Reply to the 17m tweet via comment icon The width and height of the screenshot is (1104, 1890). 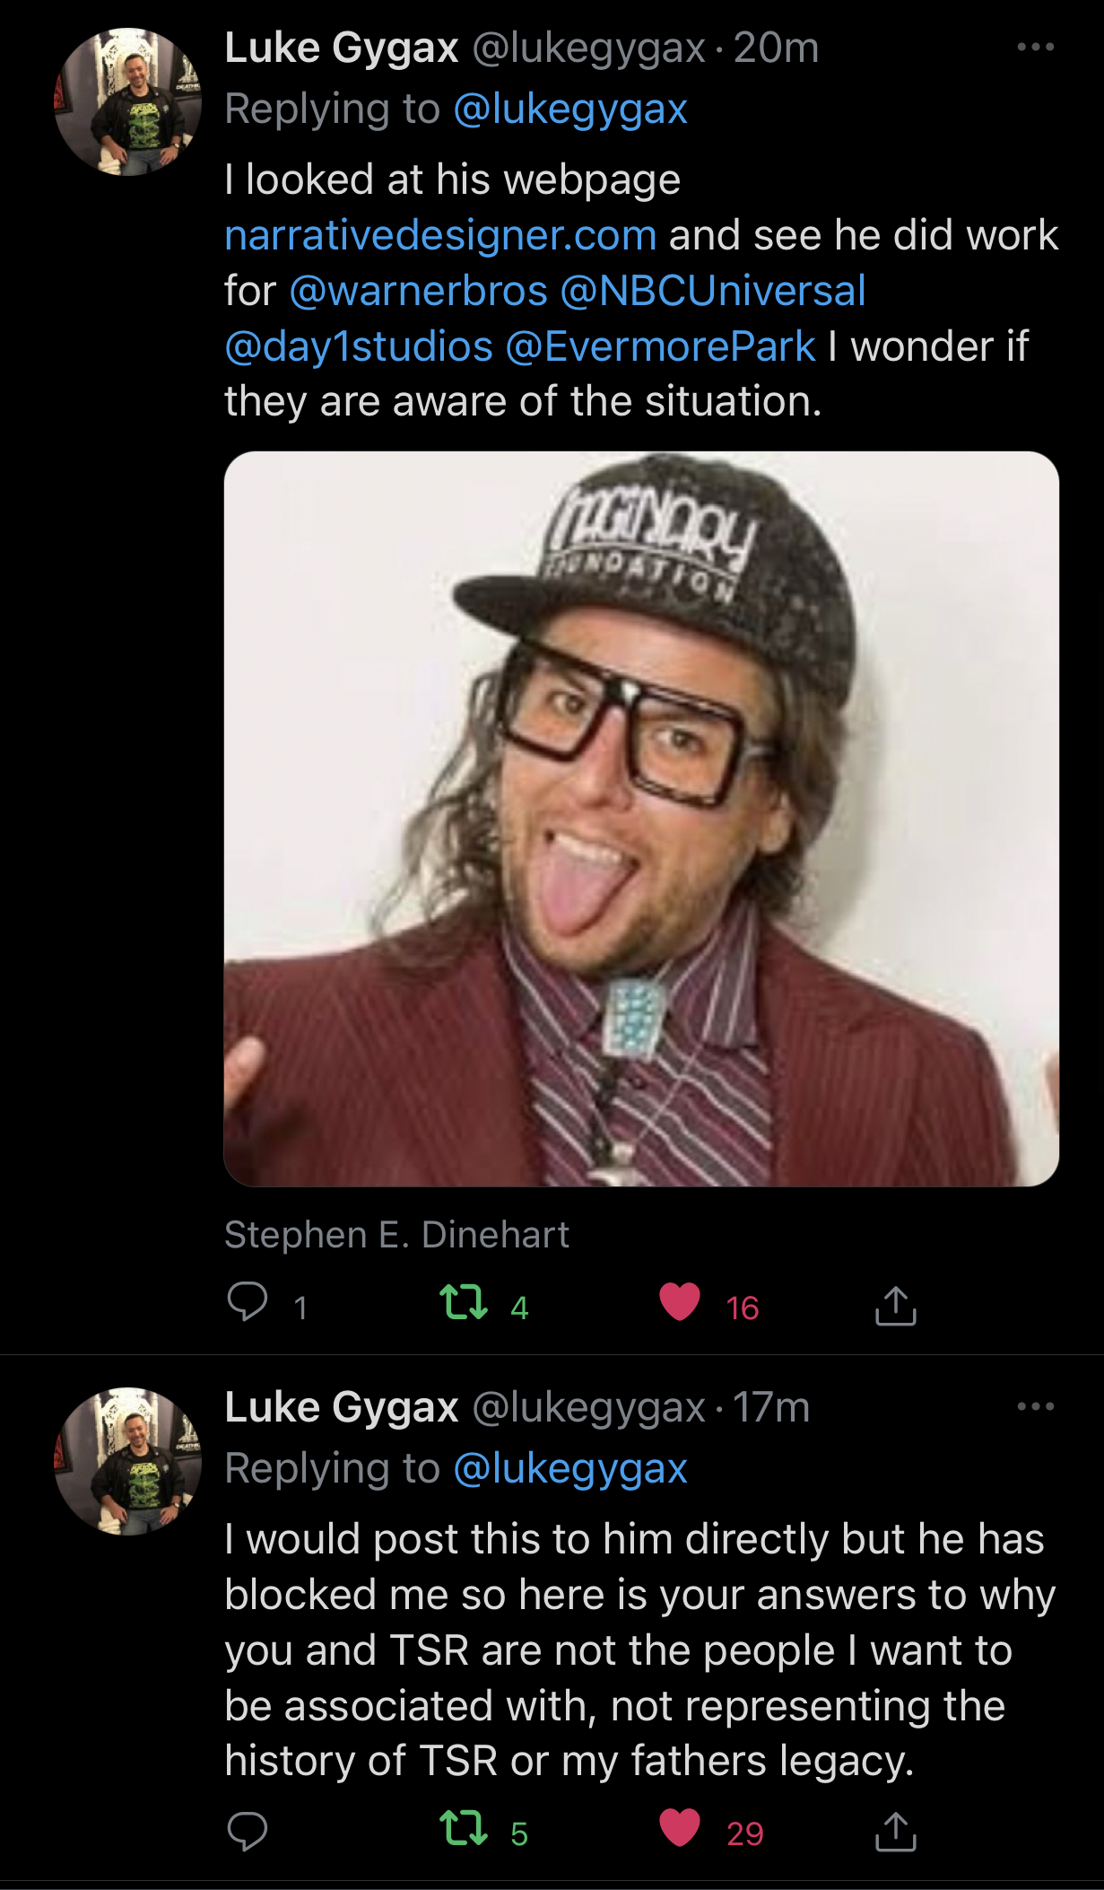point(248,1831)
